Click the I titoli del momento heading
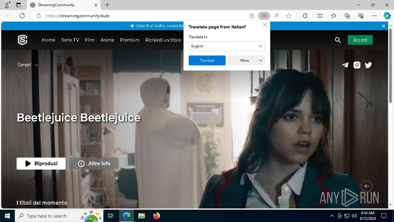Viewport: 394px width, 222px height. click(42, 203)
